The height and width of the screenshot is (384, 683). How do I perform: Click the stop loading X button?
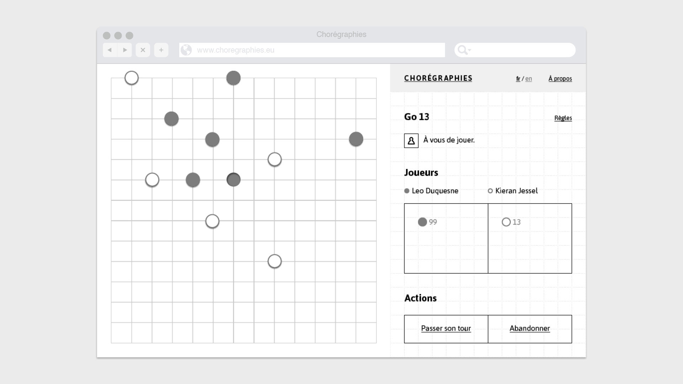(143, 50)
